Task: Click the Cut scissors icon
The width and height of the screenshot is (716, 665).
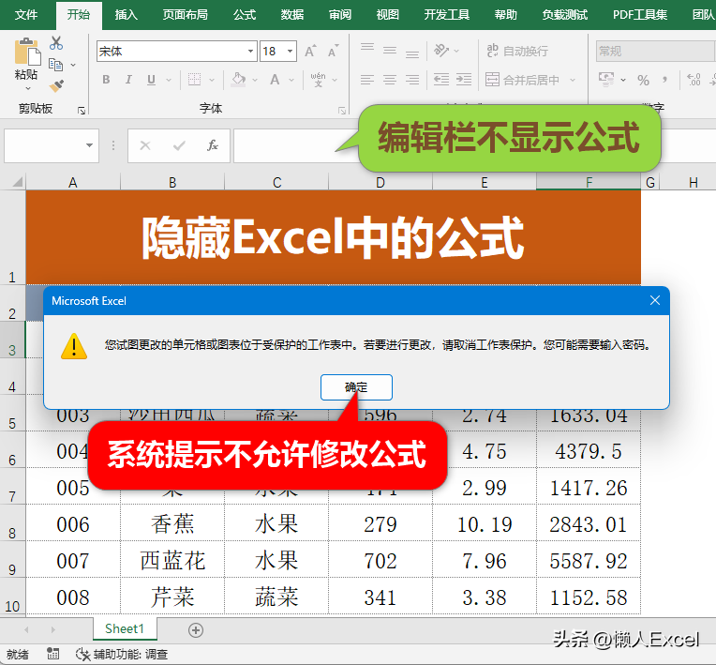Action: (56, 43)
